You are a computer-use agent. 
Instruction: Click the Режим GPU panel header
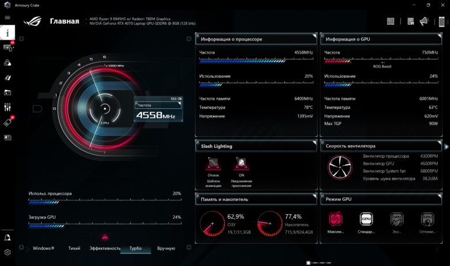[381, 199]
